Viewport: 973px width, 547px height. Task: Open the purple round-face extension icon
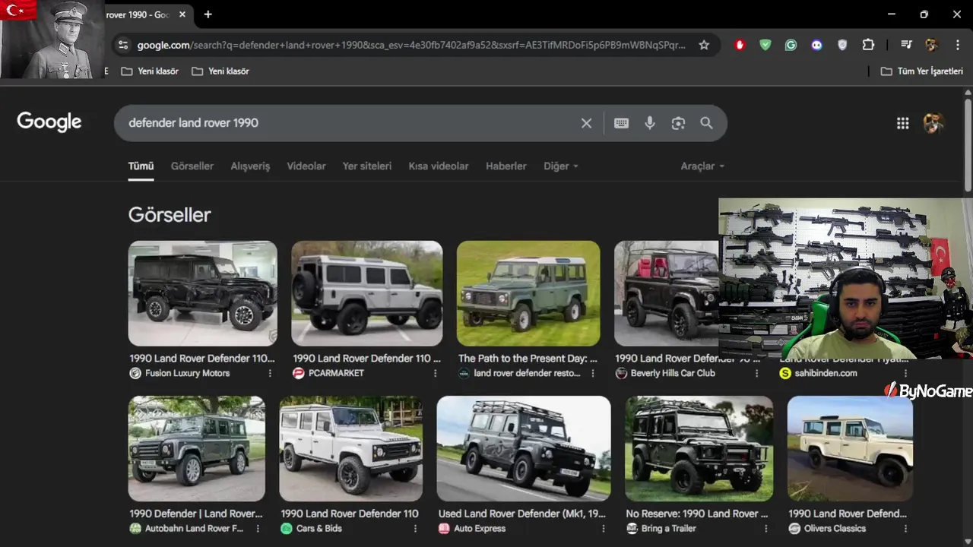(x=816, y=45)
